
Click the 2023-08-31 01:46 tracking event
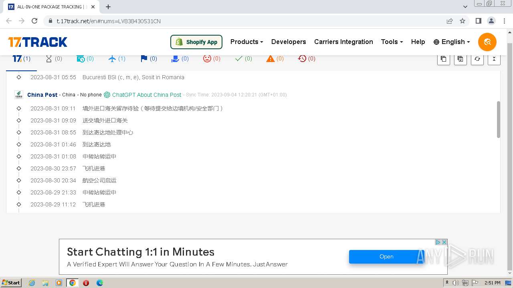tap(71, 144)
